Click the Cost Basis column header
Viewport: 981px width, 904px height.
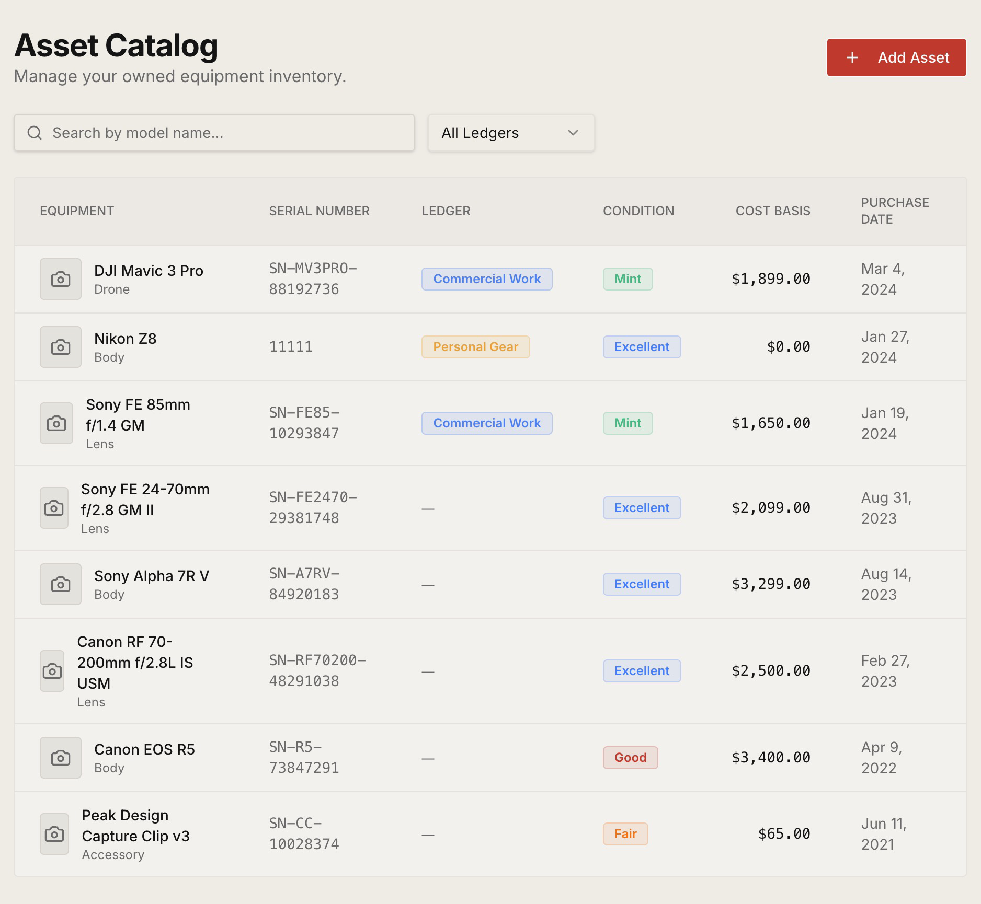(773, 211)
